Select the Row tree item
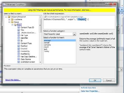The image size is (124, 93). 19,25
